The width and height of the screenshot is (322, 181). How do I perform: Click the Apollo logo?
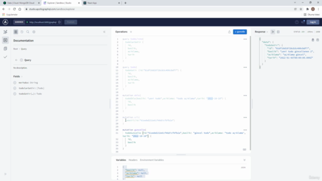pyautogui.click(x=6, y=22)
